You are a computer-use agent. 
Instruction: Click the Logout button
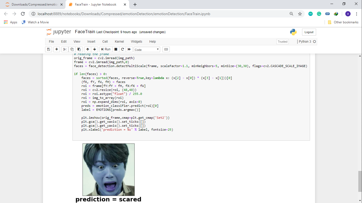click(309, 32)
